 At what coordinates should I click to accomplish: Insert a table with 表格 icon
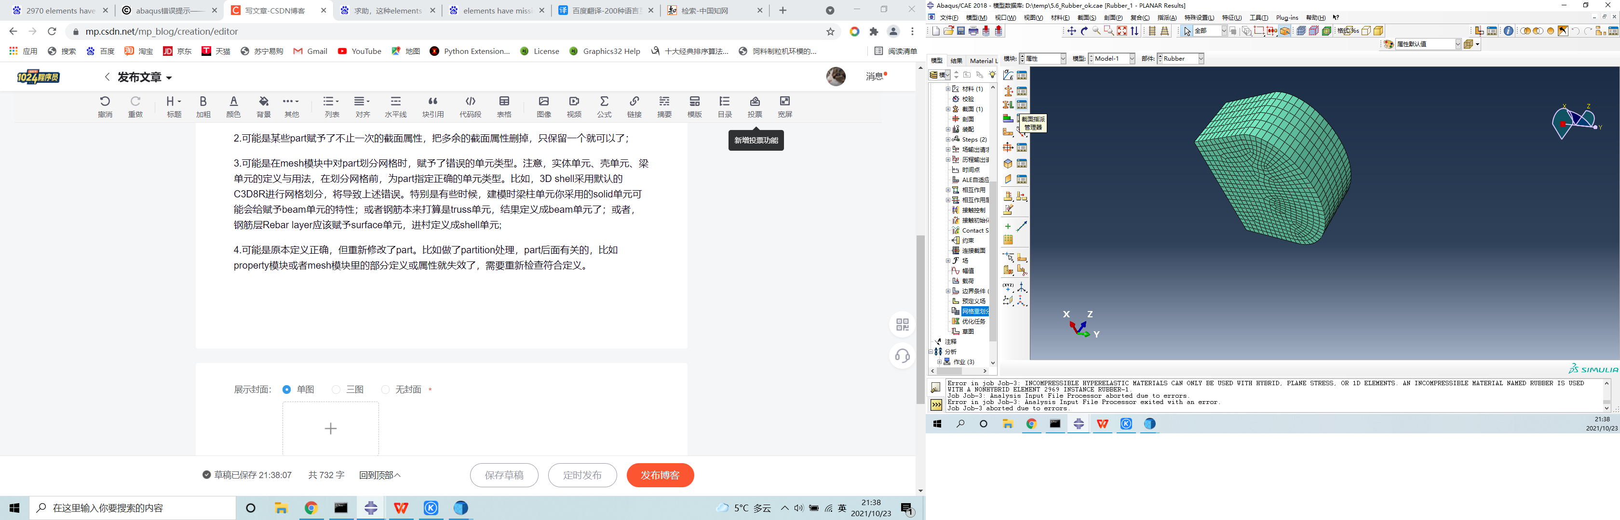[504, 101]
